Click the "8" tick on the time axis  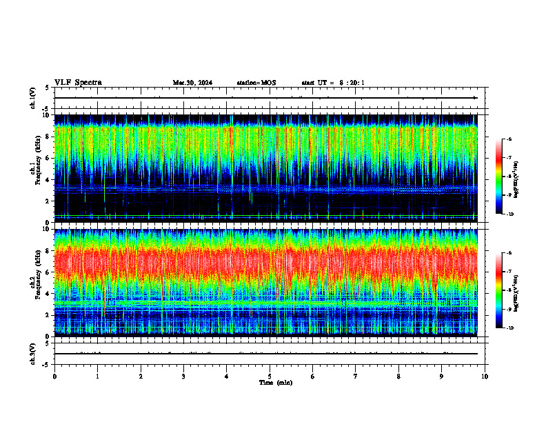coord(398,376)
